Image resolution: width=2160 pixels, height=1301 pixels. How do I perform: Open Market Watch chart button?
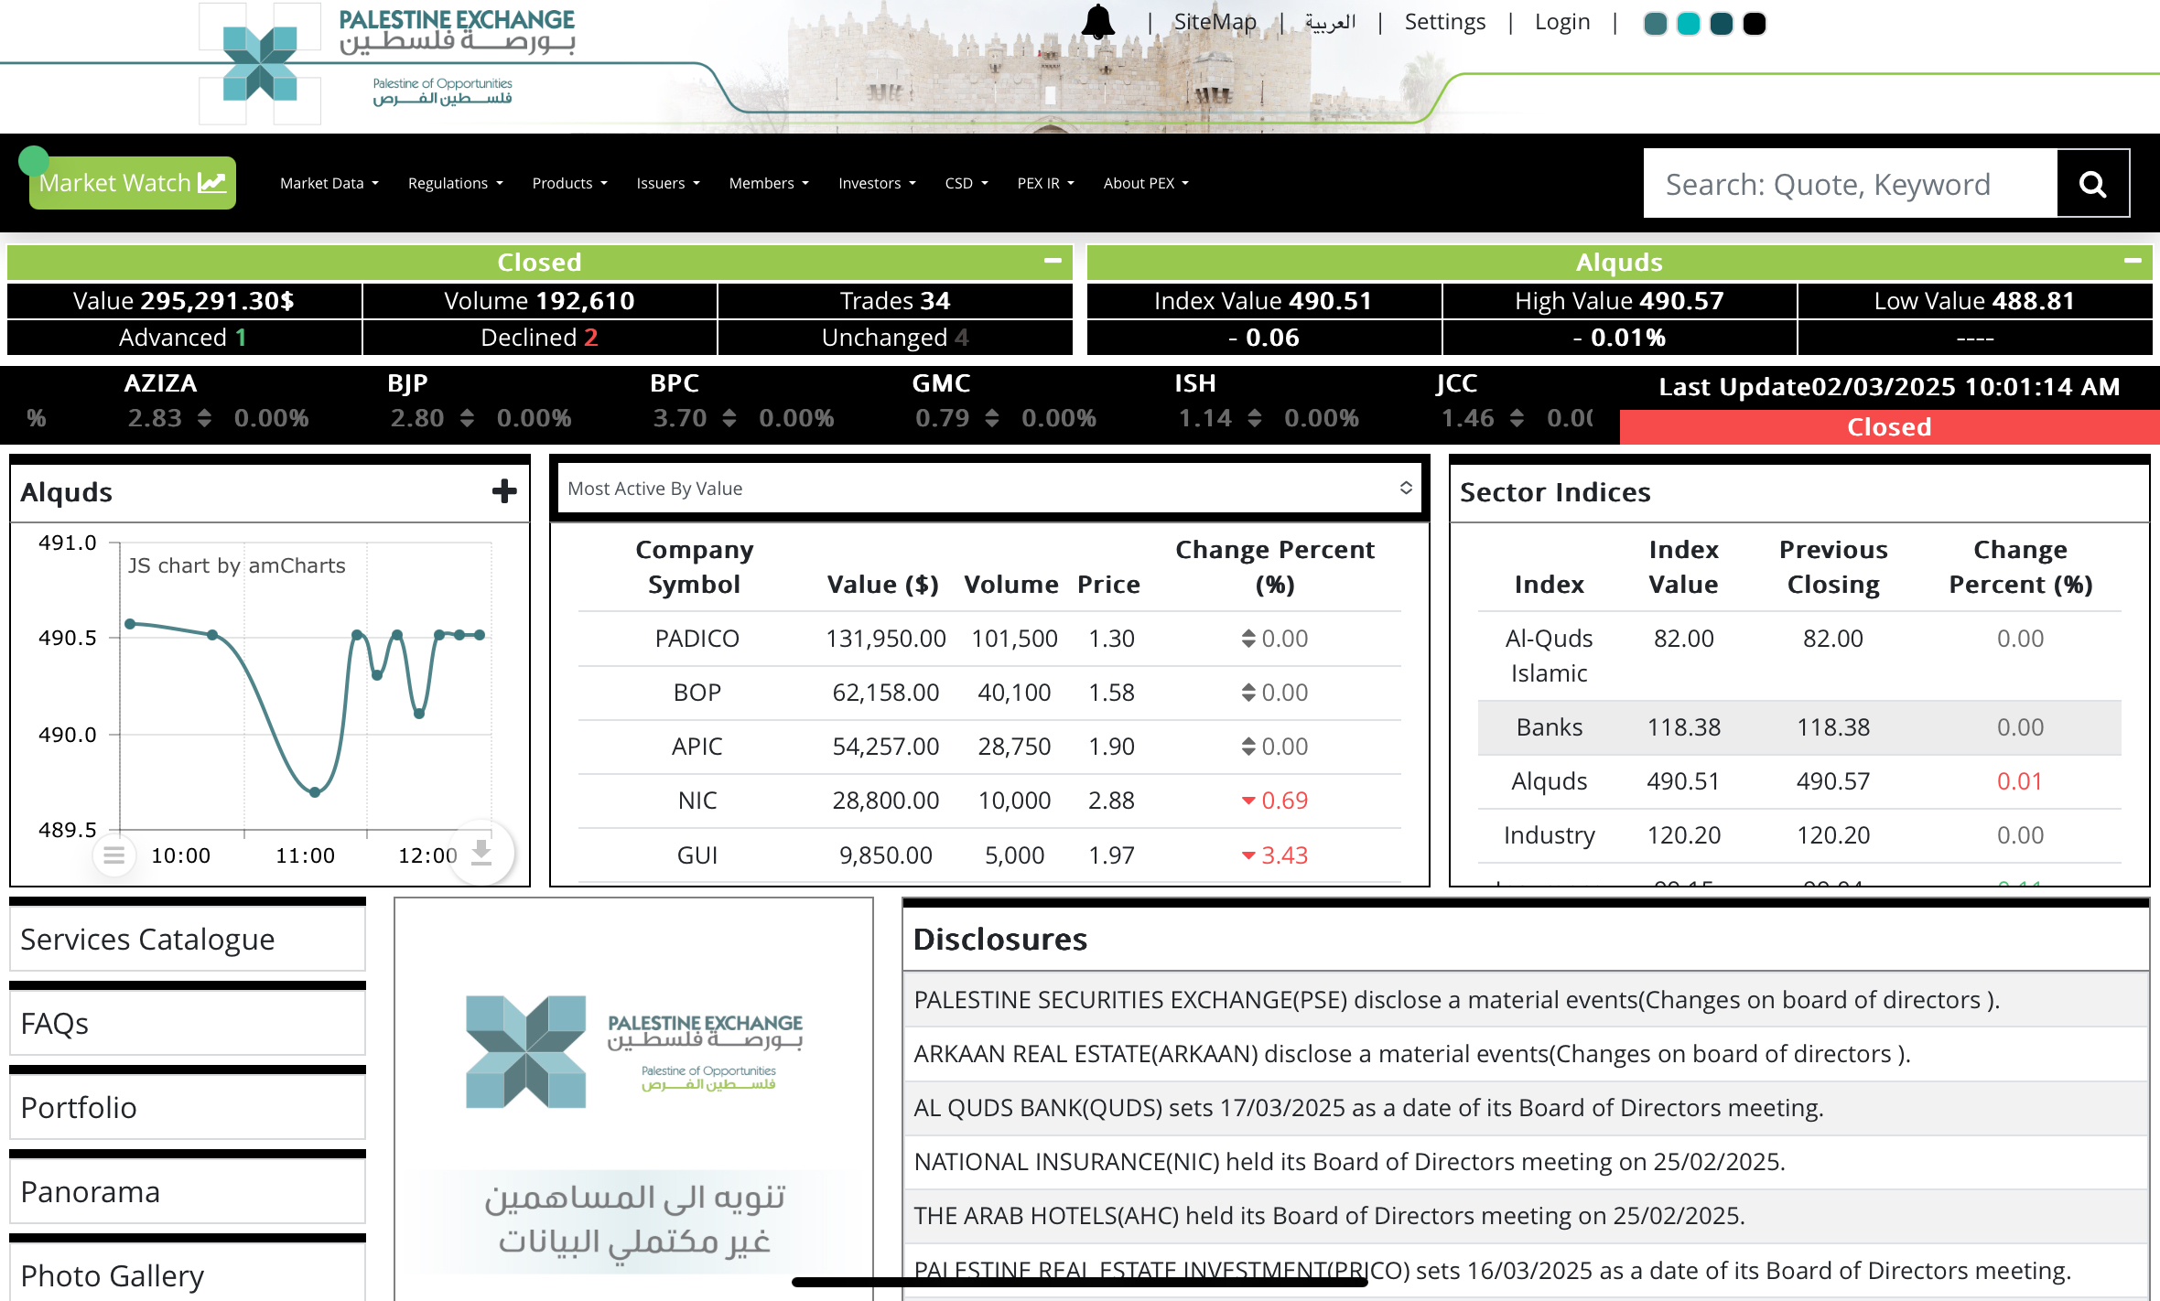[x=133, y=183]
